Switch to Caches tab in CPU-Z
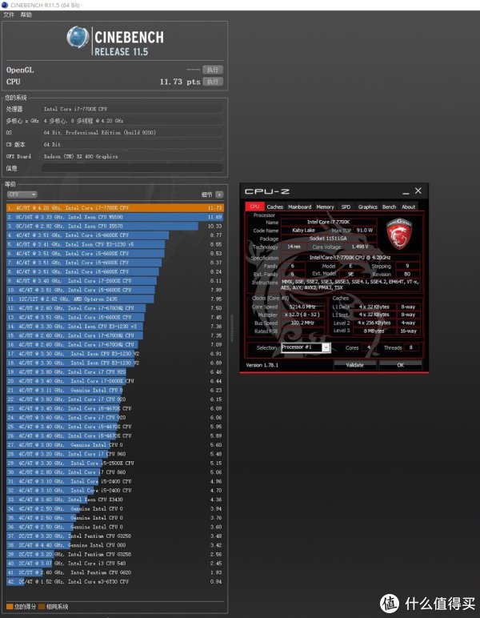The width and height of the screenshot is (480, 618). 275,207
